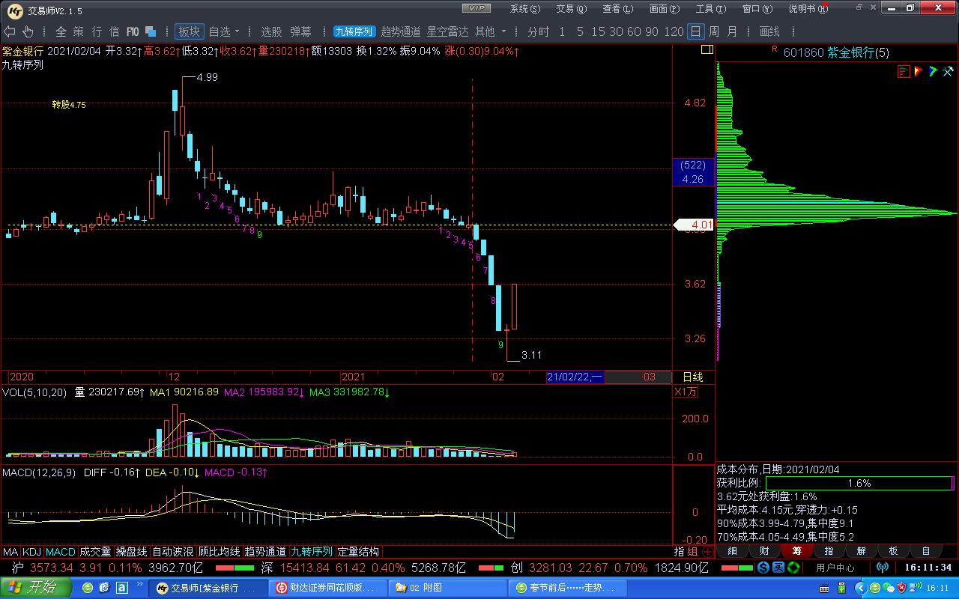Screen dimensions: 959x599
Task: Click the green-blue flame chip icon
Action: tap(933, 71)
